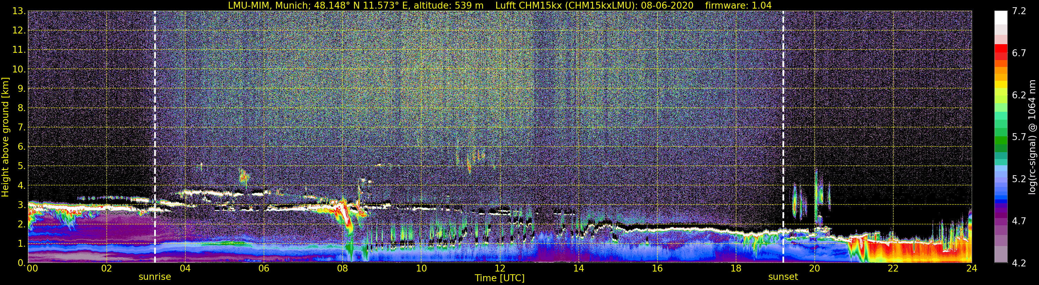Click the sunset label below axis
This screenshot has width=1039, height=285.
pos(783,277)
